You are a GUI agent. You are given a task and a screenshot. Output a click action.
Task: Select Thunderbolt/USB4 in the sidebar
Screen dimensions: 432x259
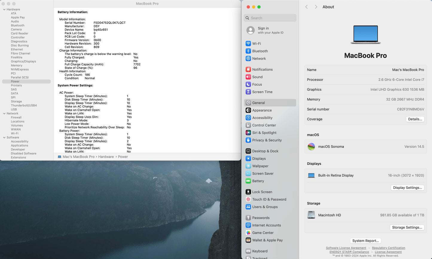pos(24,105)
